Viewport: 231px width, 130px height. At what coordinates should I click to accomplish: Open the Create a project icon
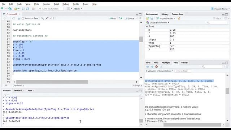click(x=10, y=9)
